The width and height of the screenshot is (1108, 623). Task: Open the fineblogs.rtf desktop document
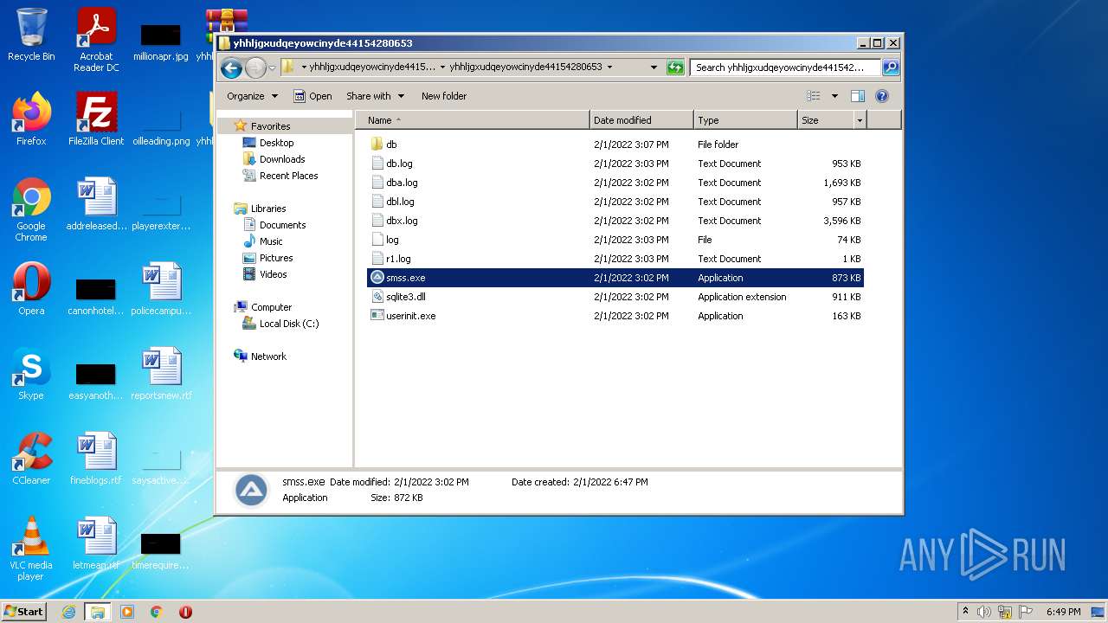tap(96, 459)
